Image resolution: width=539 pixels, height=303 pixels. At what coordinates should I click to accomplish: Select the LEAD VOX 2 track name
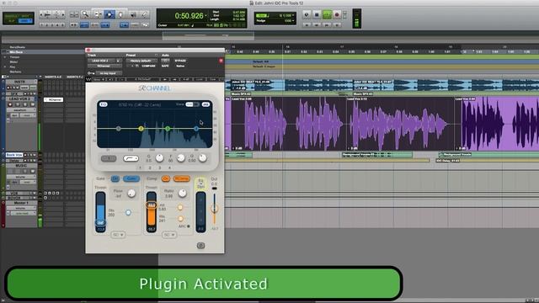coord(21,99)
